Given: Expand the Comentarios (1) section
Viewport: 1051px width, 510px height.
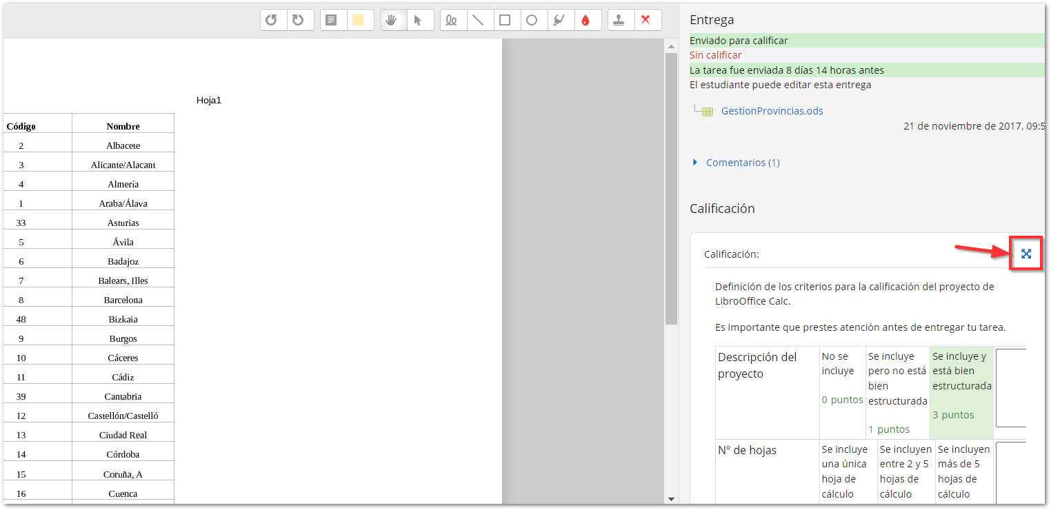Looking at the screenshot, I should pos(695,163).
